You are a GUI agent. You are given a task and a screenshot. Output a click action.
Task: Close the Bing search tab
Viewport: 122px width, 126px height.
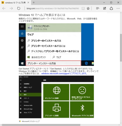click(28, 3)
